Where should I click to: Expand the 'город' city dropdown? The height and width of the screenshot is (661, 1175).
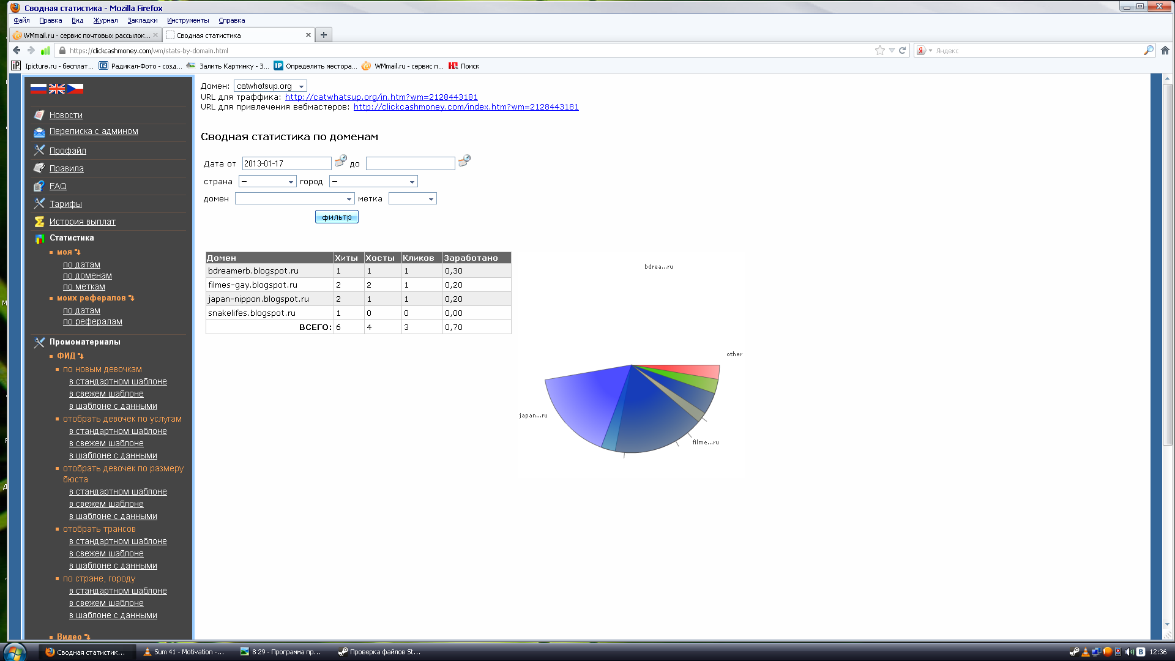(x=373, y=182)
